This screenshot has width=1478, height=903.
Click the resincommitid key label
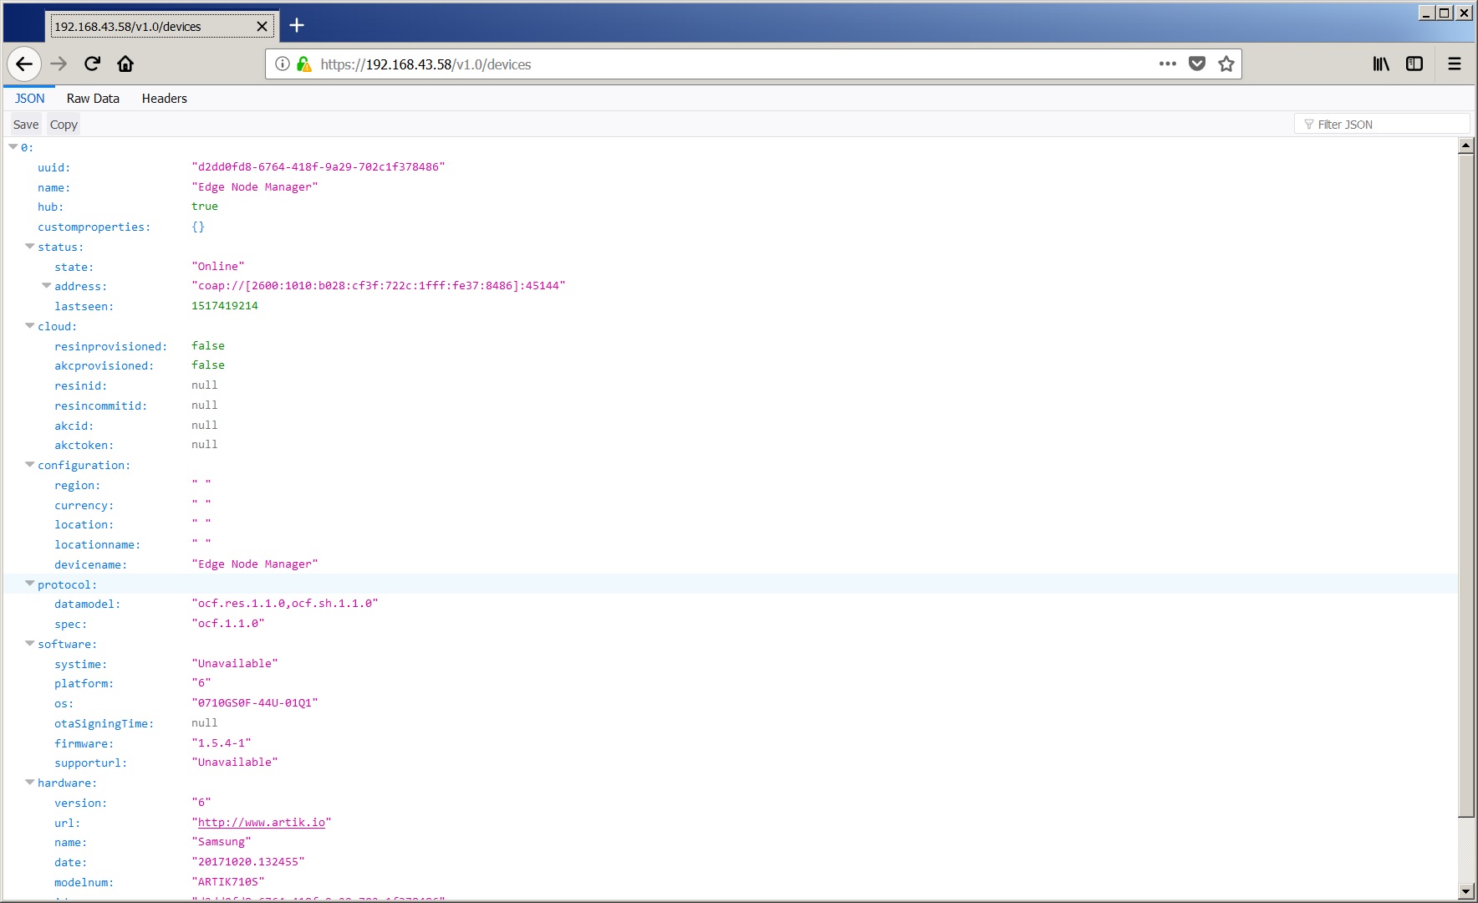tap(101, 406)
